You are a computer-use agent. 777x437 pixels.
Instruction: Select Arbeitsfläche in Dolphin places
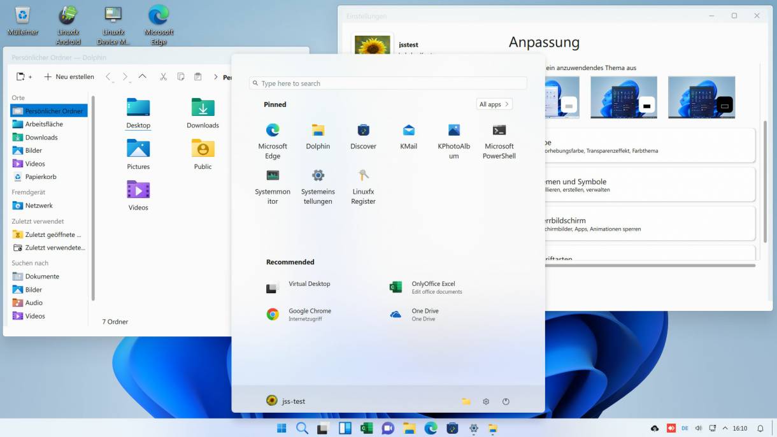(49, 124)
